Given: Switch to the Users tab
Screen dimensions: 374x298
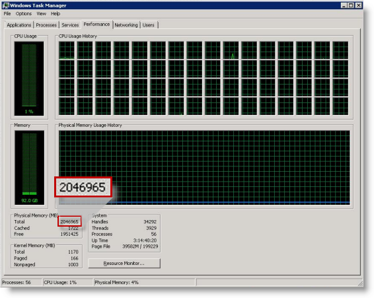Looking at the screenshot, I should click(x=149, y=25).
